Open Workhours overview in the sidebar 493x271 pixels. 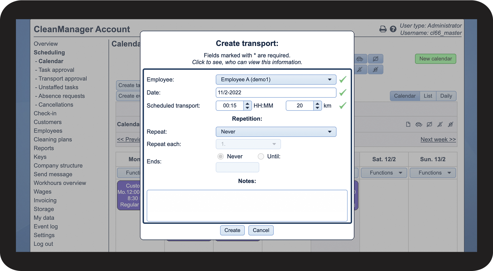pos(60,183)
